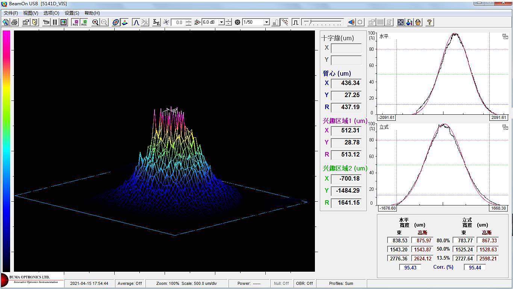Open the 6.0 dB gain dropdown

click(x=221, y=22)
